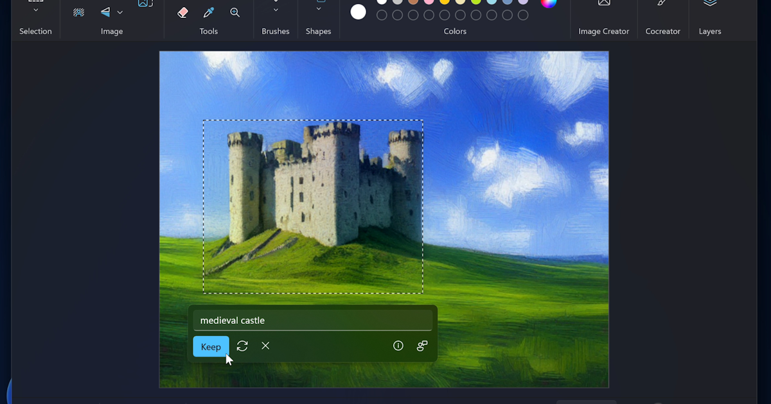Activate the Magnifier zoom tool
The image size is (771, 404).
(235, 12)
